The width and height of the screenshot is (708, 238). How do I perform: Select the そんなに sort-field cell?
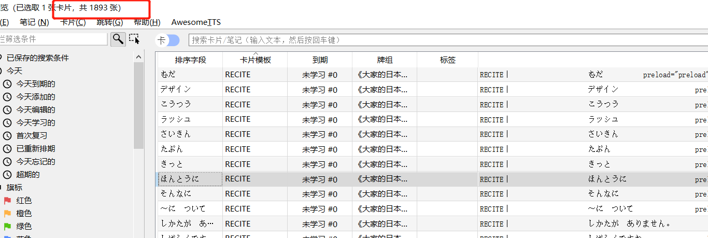tap(190, 194)
